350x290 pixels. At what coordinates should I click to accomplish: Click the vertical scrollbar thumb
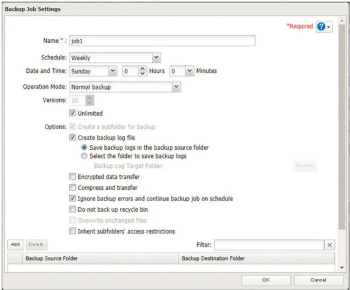[x=341, y=127]
